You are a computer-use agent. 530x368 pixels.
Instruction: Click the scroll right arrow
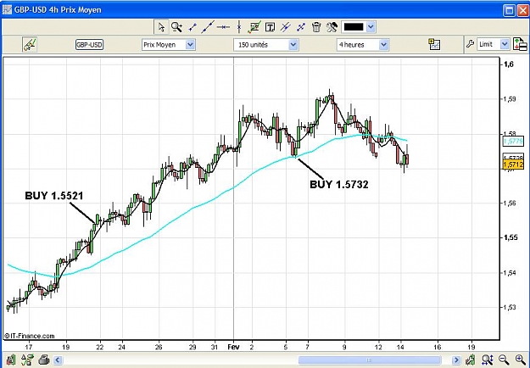pyautogui.click(x=456, y=360)
